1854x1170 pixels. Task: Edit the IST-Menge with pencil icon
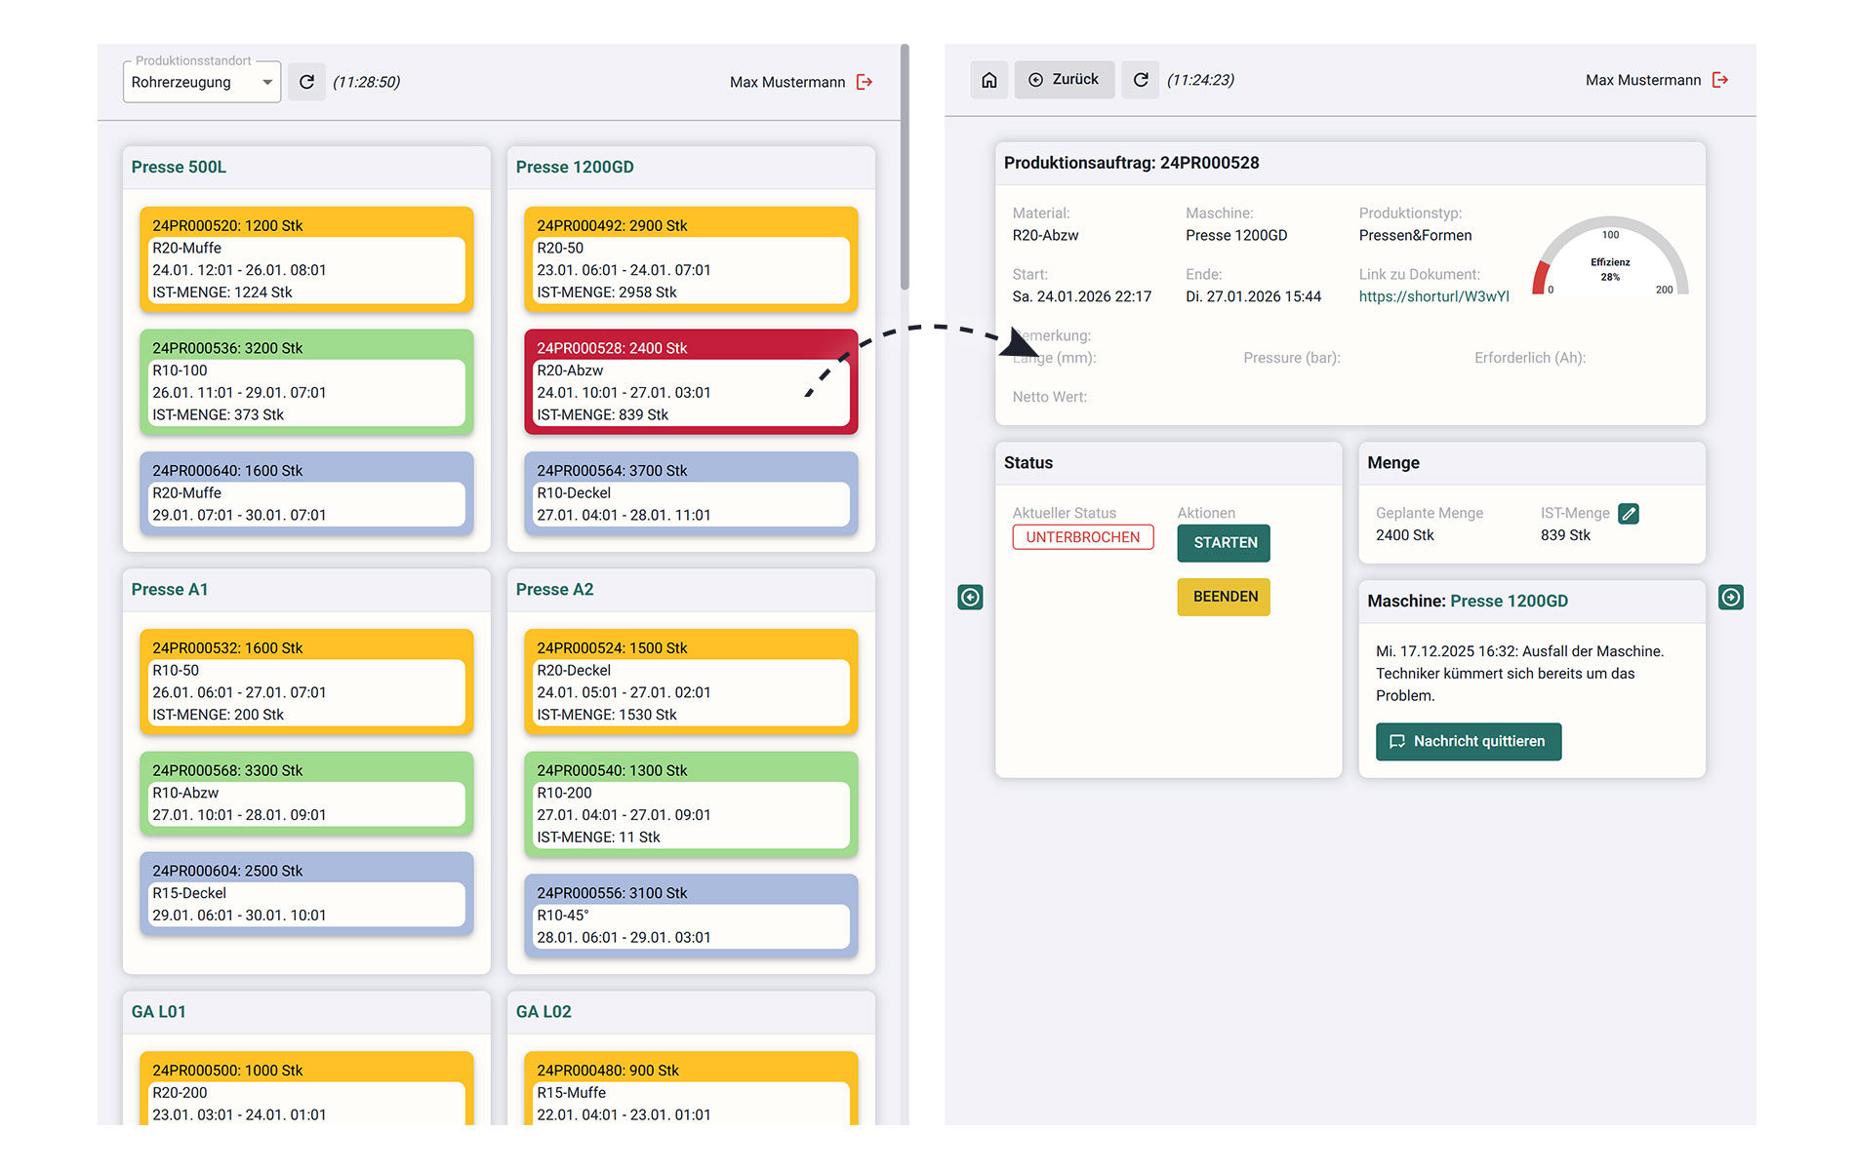(x=1629, y=514)
